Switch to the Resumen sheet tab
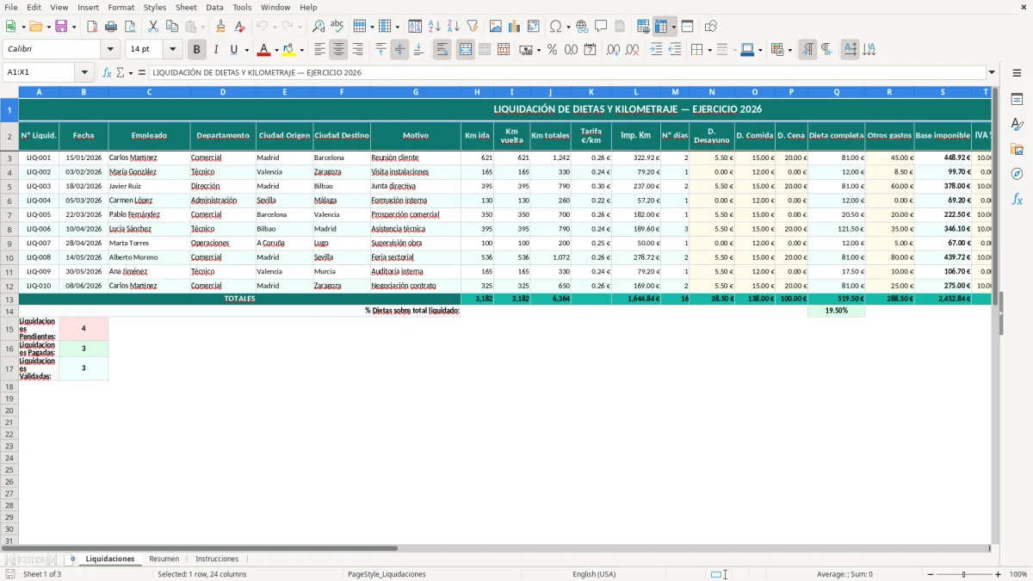The height and width of the screenshot is (581, 1033). click(x=164, y=559)
